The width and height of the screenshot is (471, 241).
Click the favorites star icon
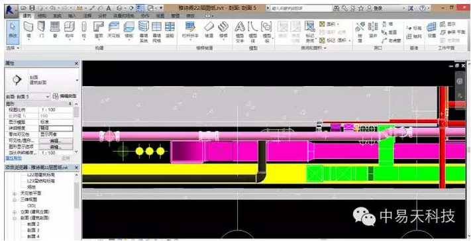[x=361, y=9]
